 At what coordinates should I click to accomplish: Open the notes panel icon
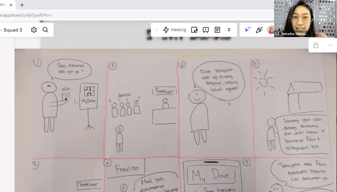coord(217,30)
